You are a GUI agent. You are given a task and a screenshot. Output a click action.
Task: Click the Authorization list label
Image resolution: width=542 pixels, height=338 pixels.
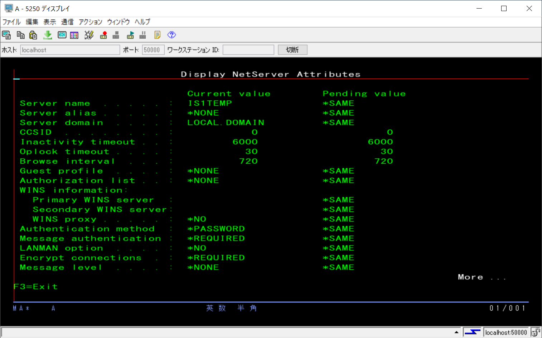(78, 180)
